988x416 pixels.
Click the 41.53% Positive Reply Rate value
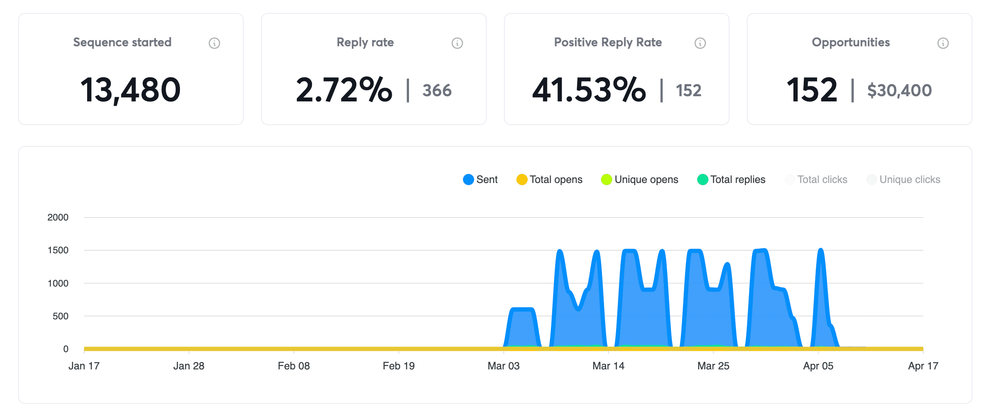[590, 90]
